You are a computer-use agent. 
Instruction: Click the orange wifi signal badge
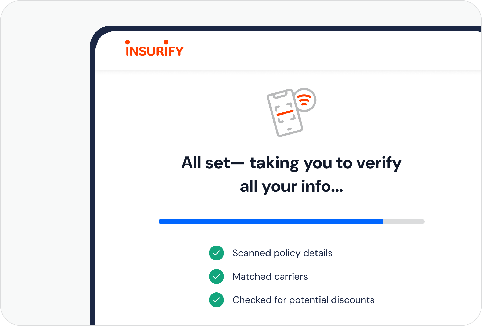click(x=305, y=100)
